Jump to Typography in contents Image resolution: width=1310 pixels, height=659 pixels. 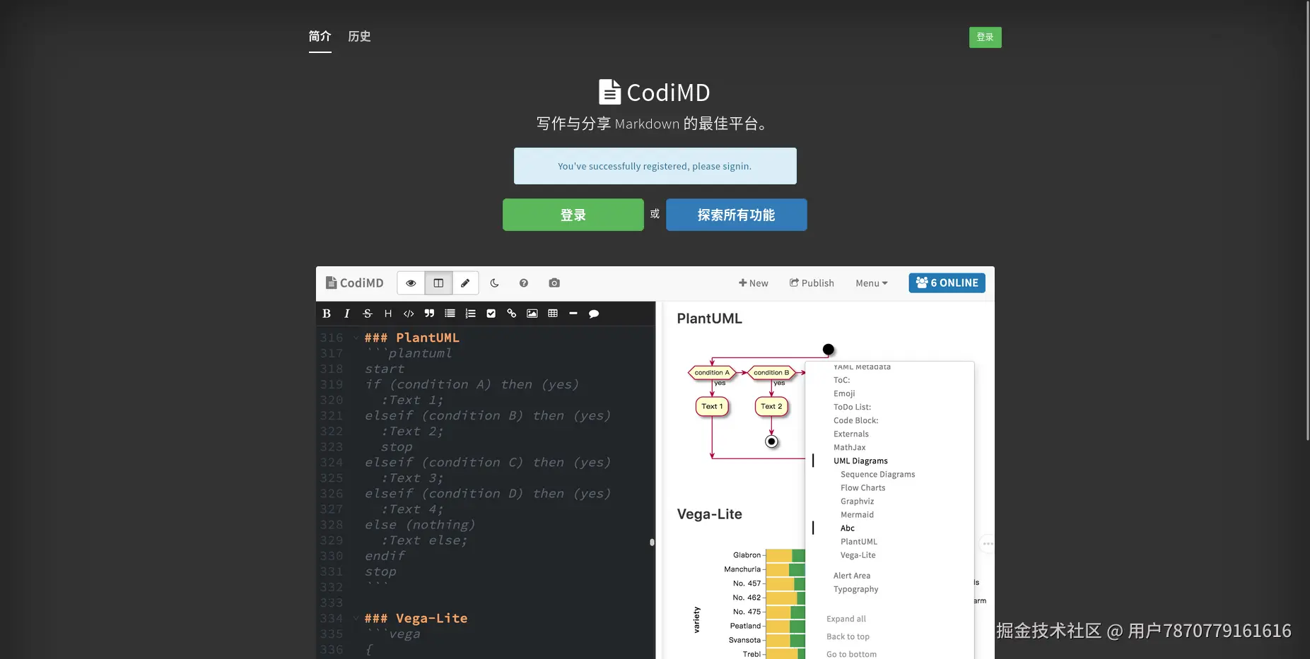(856, 589)
